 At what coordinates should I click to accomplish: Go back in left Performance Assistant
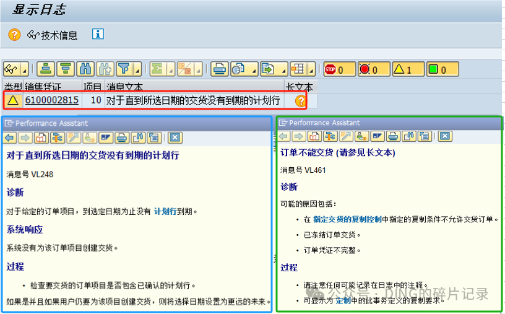[x=10, y=138]
